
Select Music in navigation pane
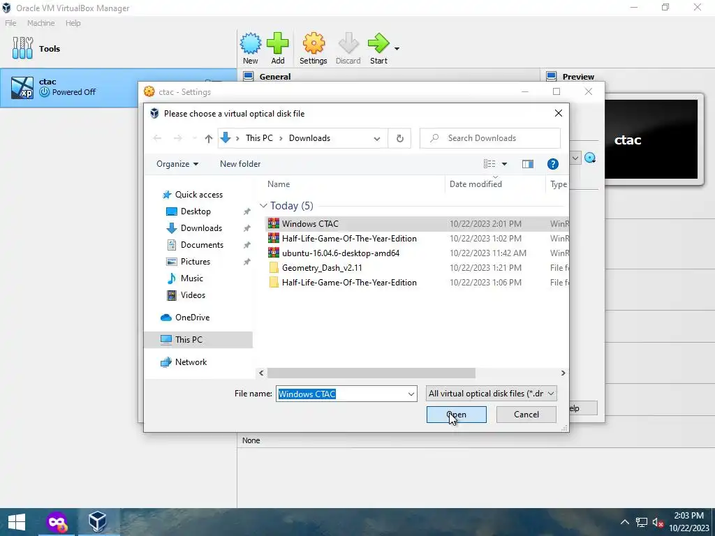[x=191, y=278]
